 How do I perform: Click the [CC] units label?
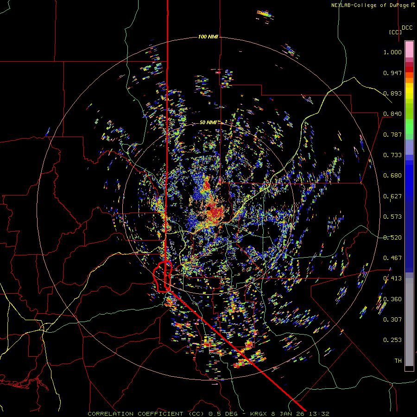click(395, 32)
